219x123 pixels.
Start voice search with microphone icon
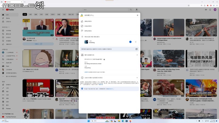tap(137, 10)
